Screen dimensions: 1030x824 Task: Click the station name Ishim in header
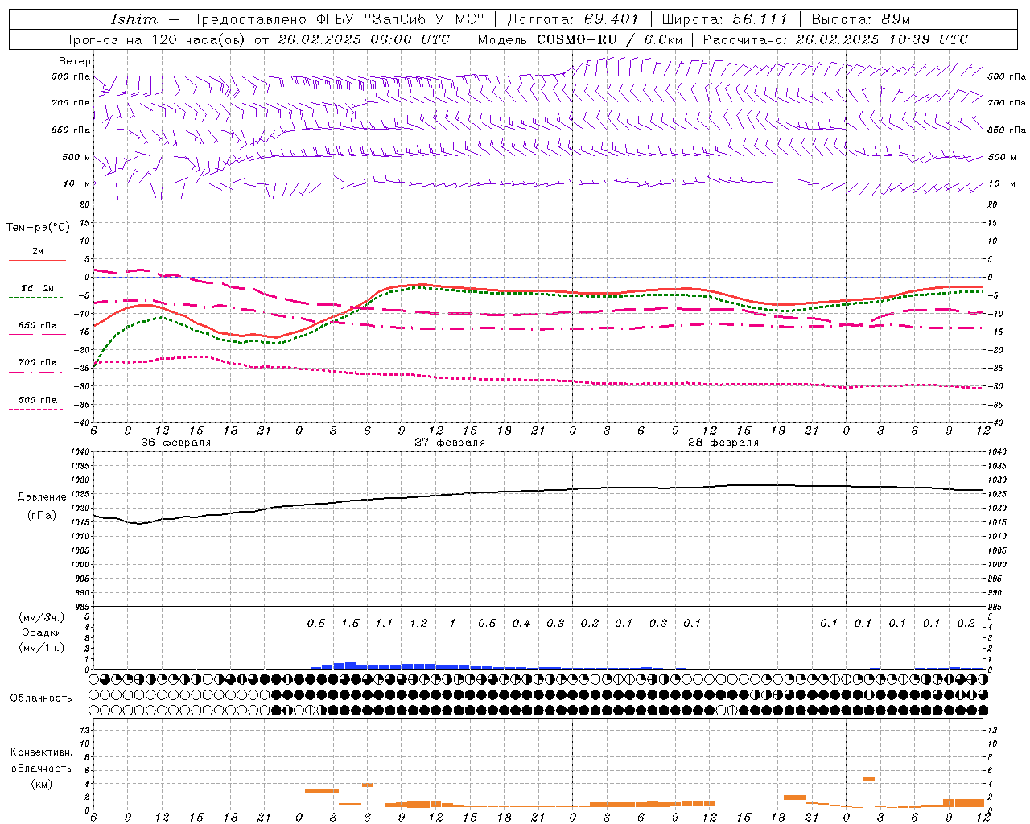pos(134,19)
